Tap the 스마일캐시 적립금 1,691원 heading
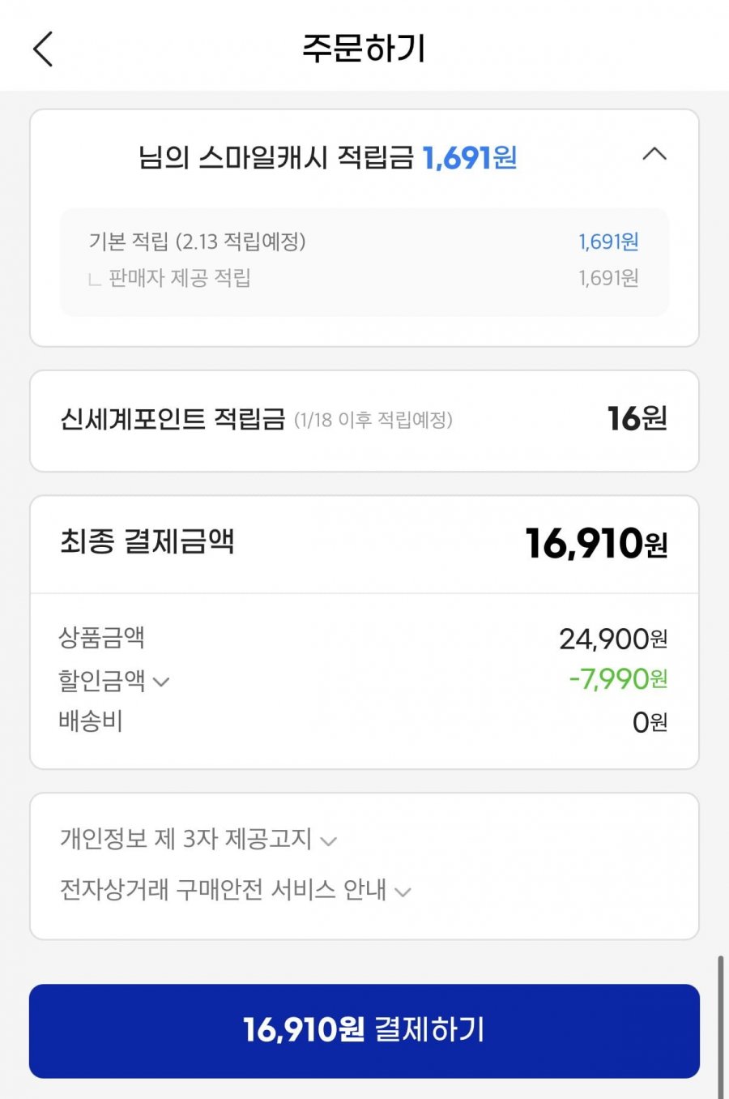This screenshot has height=1099, width=729. coord(327,156)
